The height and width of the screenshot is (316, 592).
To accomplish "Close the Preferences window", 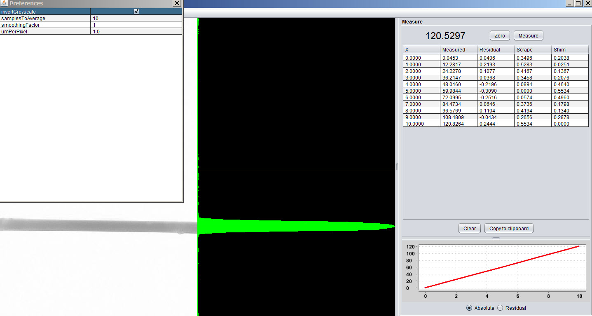I will click(177, 3).
